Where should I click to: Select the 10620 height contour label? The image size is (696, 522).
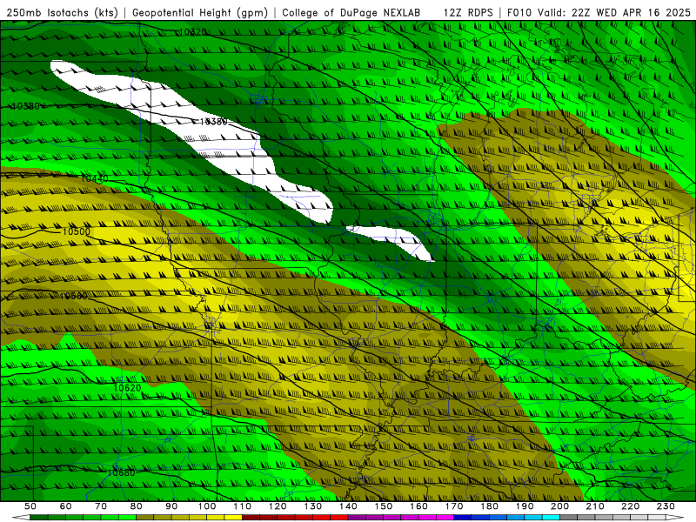point(127,387)
